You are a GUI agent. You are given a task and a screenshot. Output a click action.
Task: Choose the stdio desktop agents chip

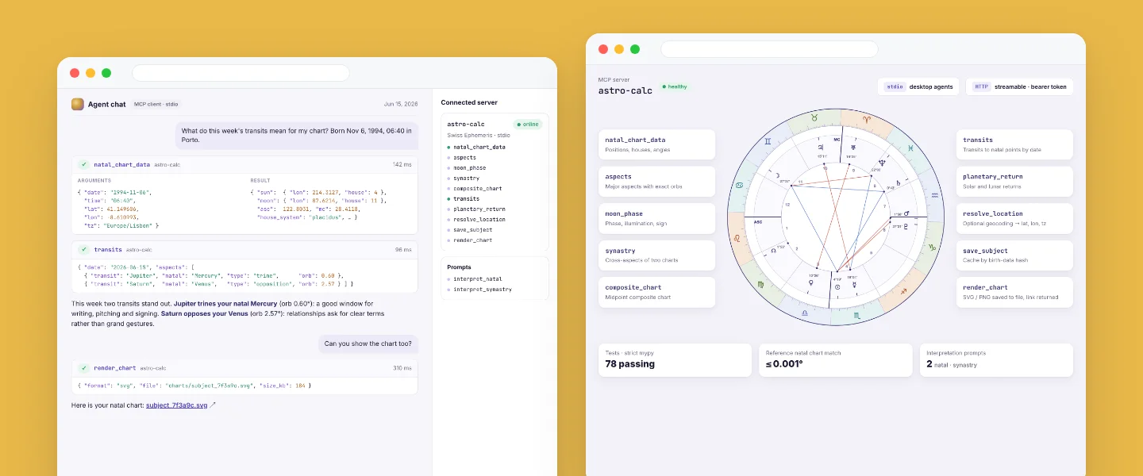pos(918,86)
